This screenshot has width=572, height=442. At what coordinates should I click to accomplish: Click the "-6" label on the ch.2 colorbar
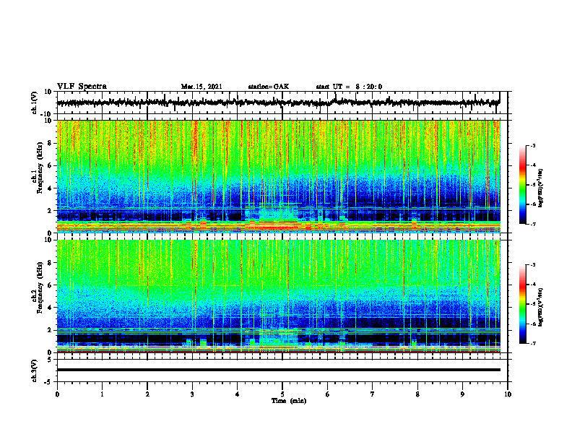point(533,324)
